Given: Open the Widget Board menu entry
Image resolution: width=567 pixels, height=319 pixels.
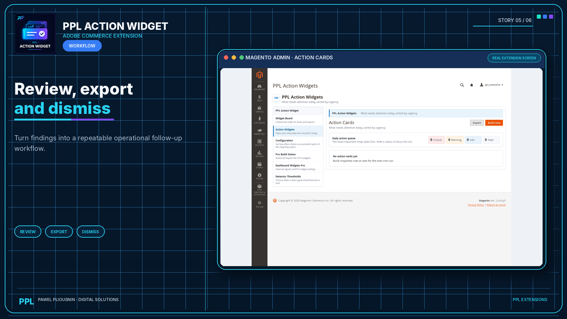Looking at the screenshot, I should pyautogui.click(x=298, y=120).
